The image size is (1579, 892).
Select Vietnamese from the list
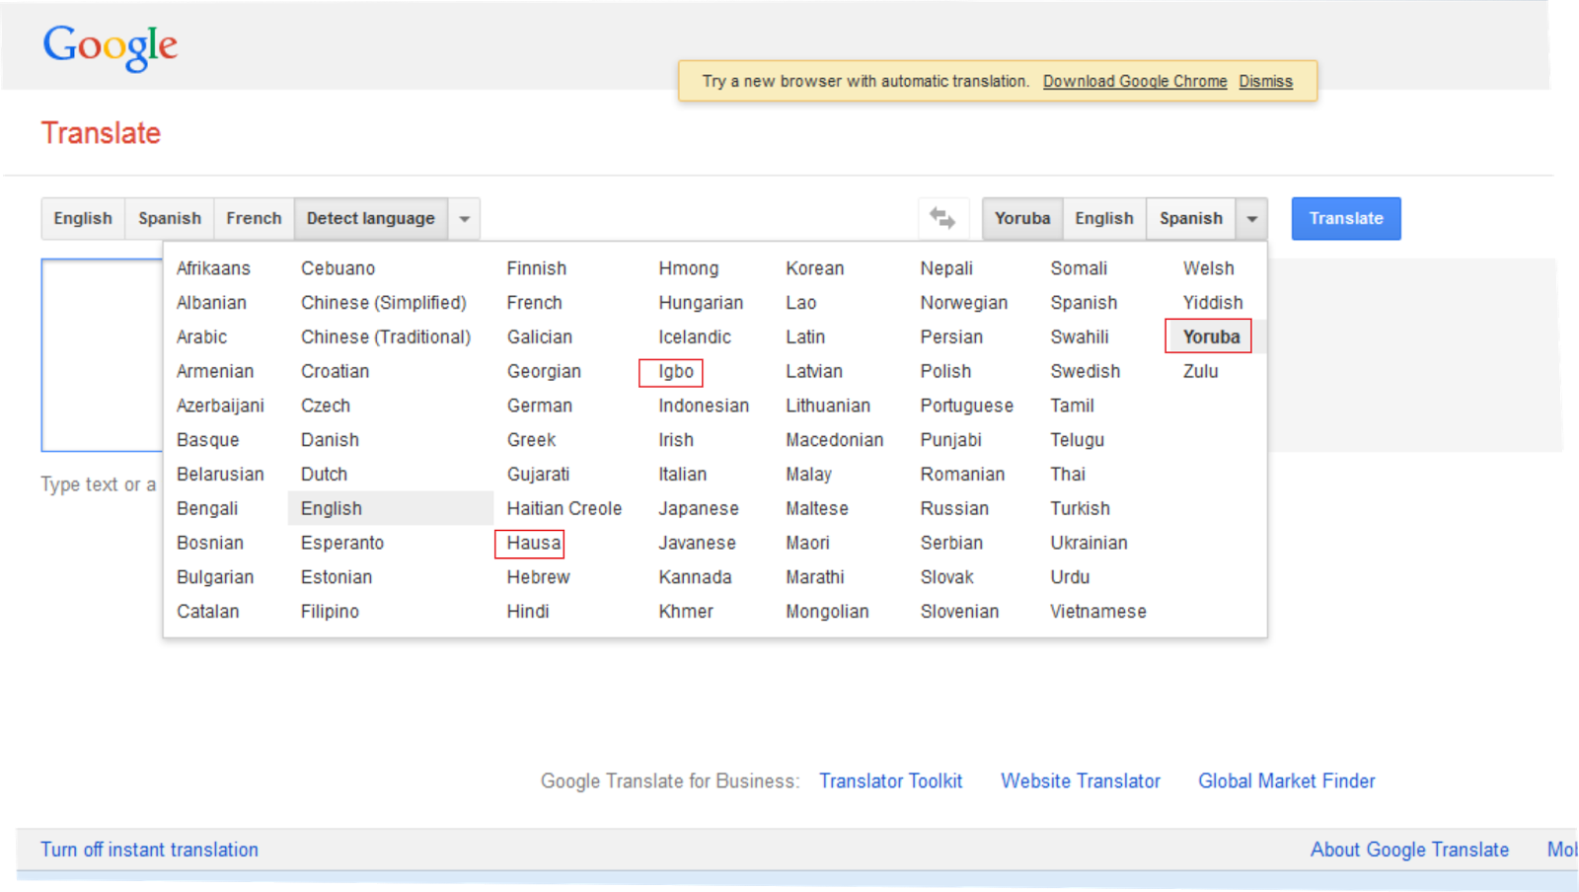(x=1098, y=612)
